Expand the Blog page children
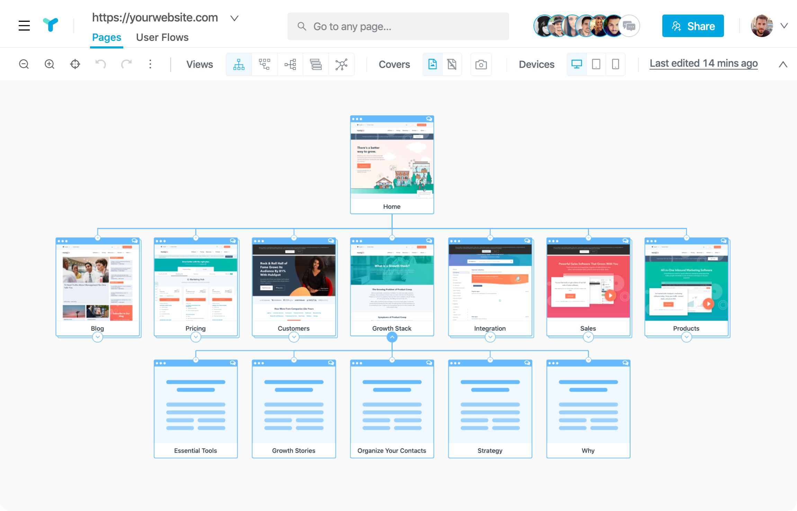The height and width of the screenshot is (511, 797). (x=98, y=337)
